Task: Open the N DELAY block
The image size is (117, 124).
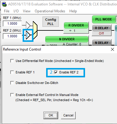Action: click(102, 43)
